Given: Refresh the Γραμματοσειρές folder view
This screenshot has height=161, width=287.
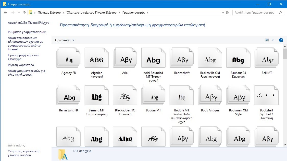Looking at the screenshot, I should [227, 13].
